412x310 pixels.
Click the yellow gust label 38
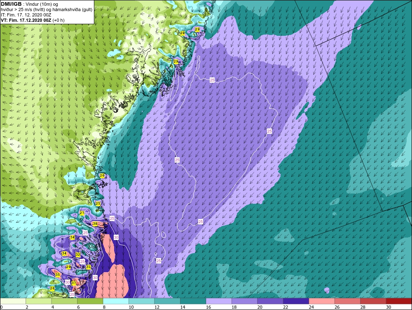pyautogui.click(x=95, y=224)
